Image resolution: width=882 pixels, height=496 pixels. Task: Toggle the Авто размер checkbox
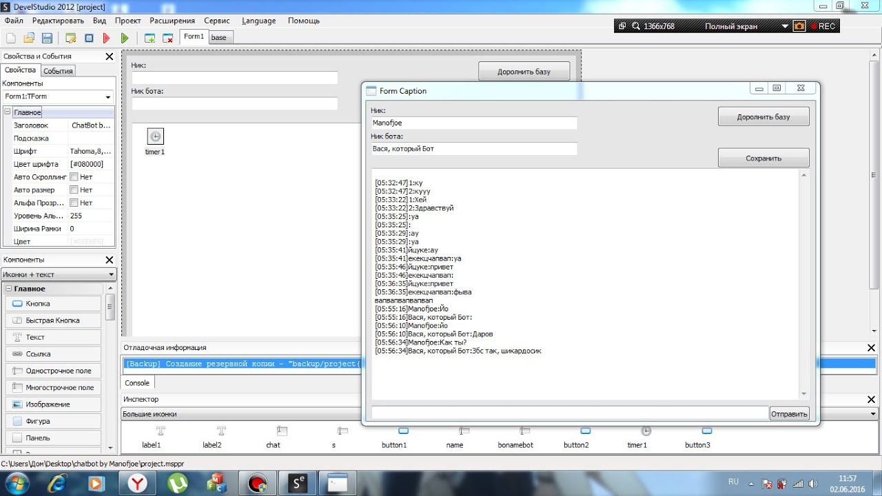74,190
